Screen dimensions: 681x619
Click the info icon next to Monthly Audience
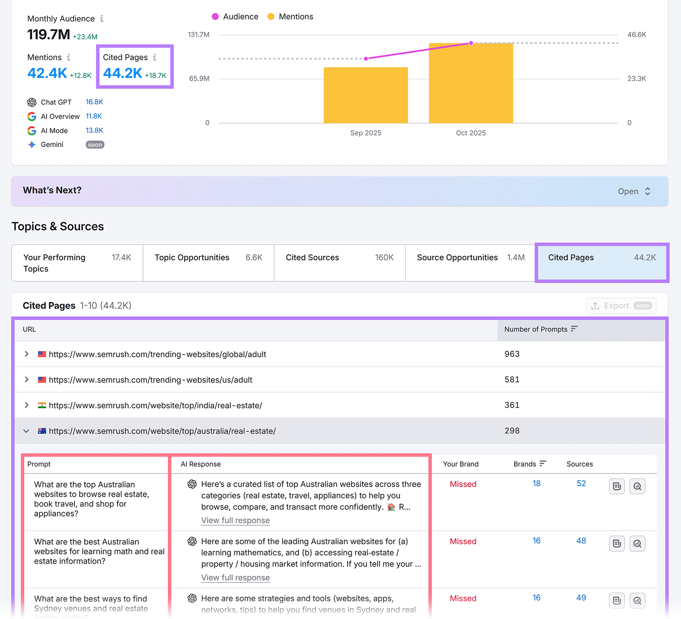coord(102,19)
